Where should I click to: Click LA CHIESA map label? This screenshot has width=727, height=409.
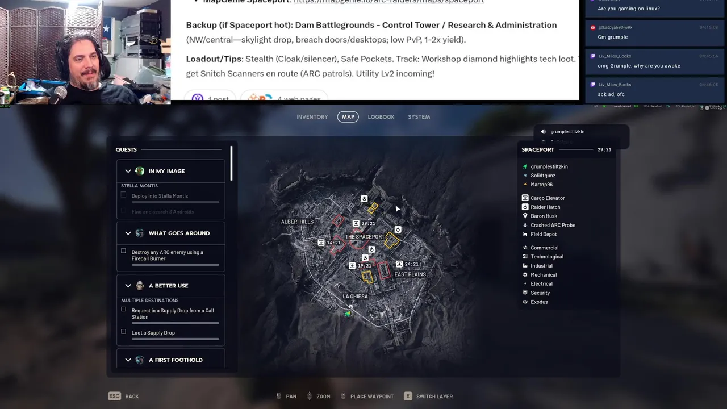tap(355, 297)
